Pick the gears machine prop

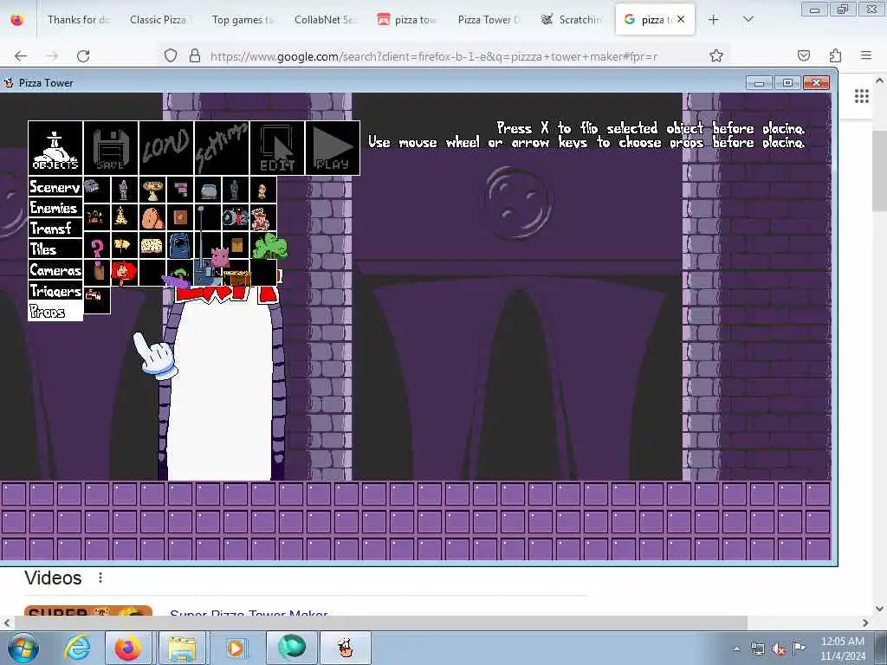click(236, 217)
